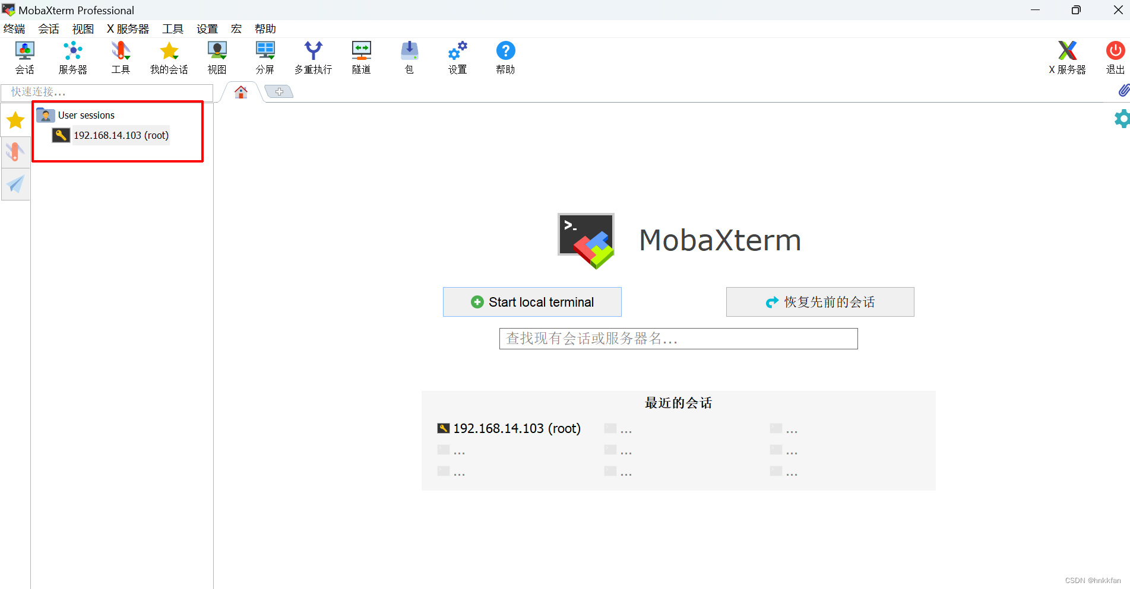Select the star Sessions sidebar tab
The width and height of the screenshot is (1130, 589).
pos(15,120)
